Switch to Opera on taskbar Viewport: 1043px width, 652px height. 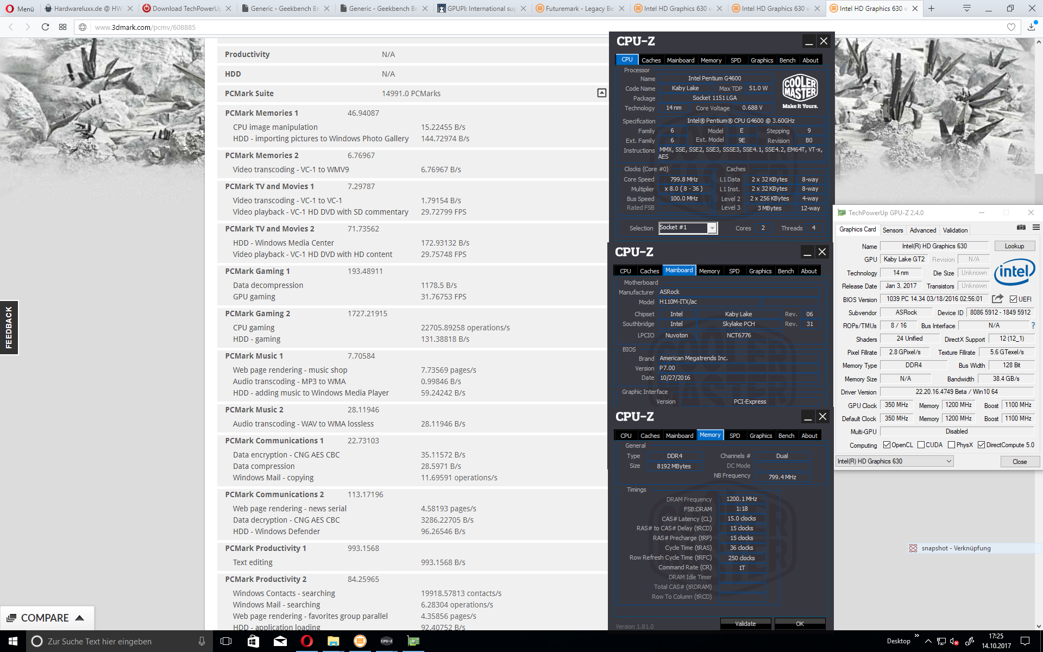[x=307, y=641]
